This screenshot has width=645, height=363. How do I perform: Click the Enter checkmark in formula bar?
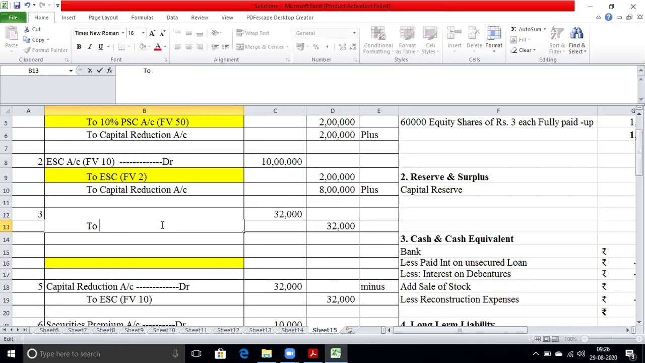click(100, 71)
